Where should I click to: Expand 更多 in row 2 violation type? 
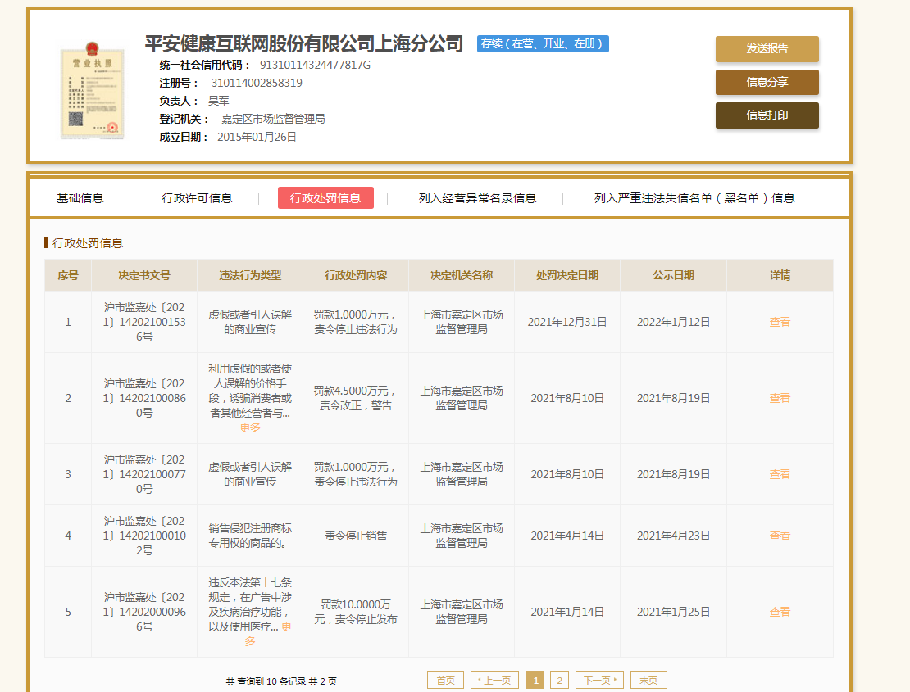tap(250, 427)
